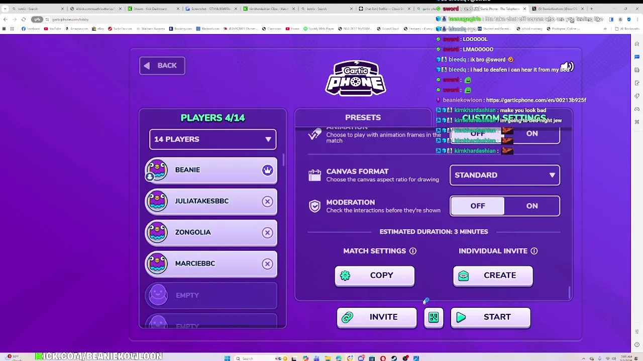Screen dimensions: 643x361
Task: Click the Individual Invite info icon
Action: click(x=534, y=251)
